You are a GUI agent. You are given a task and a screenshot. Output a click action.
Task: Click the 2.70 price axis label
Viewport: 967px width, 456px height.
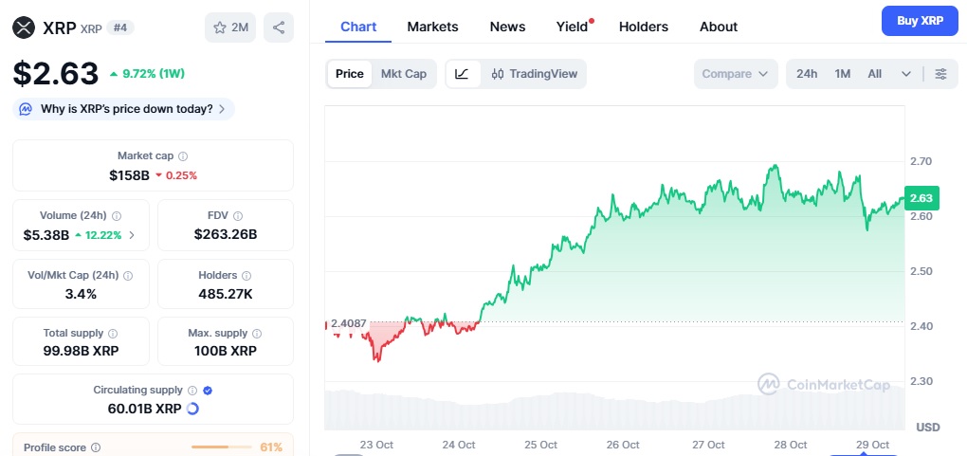pyautogui.click(x=921, y=162)
